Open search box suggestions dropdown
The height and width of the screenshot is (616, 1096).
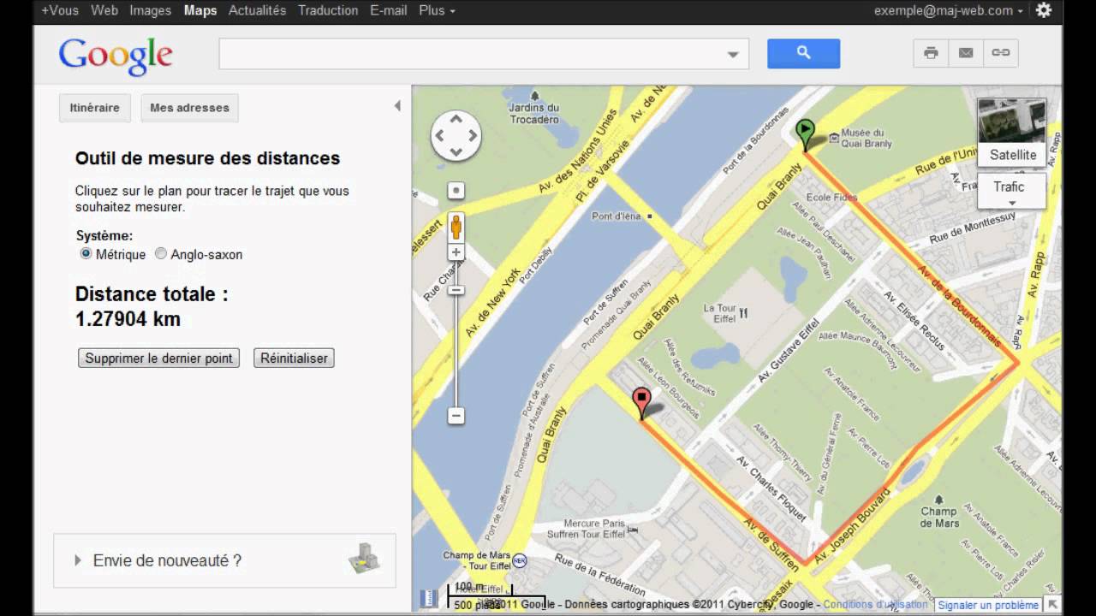tap(733, 55)
